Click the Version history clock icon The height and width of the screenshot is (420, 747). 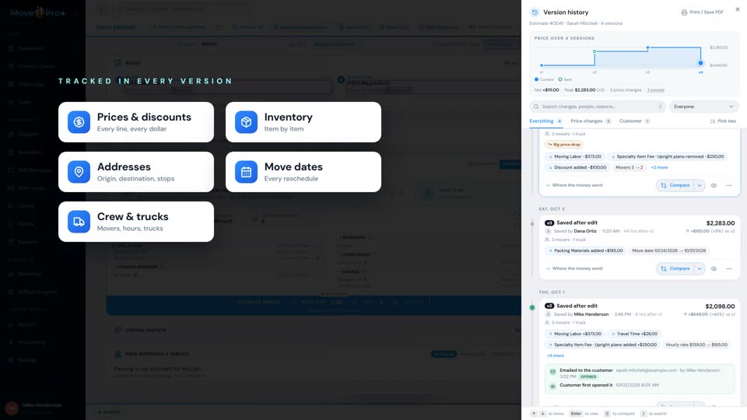(535, 12)
